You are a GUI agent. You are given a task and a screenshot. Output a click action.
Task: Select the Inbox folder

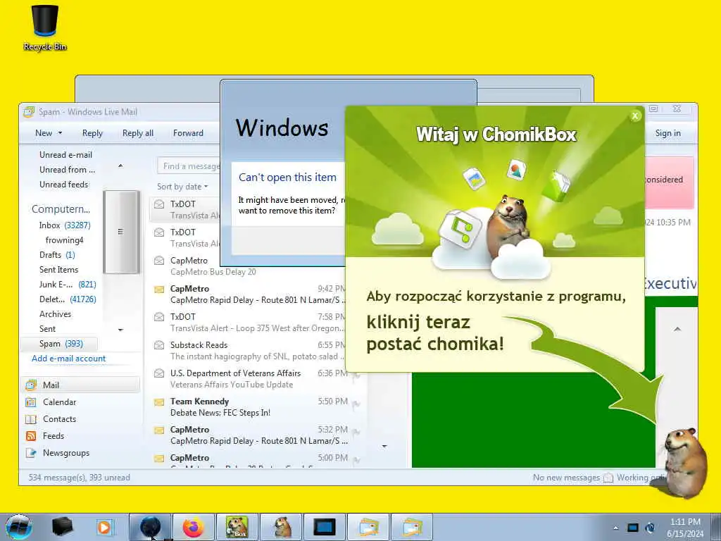[x=65, y=225]
